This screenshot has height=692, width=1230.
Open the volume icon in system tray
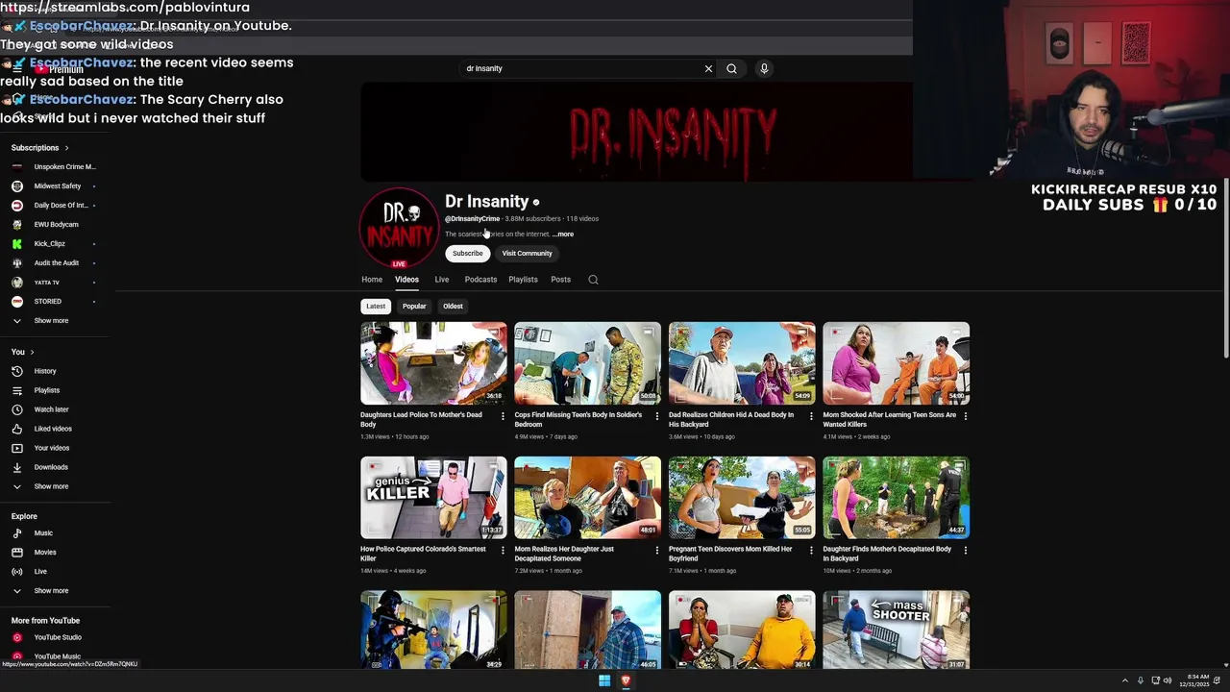coord(1168,680)
